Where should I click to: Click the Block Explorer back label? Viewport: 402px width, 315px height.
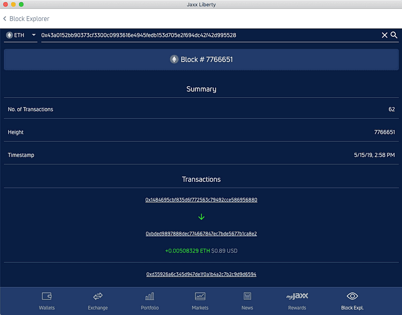[29, 19]
